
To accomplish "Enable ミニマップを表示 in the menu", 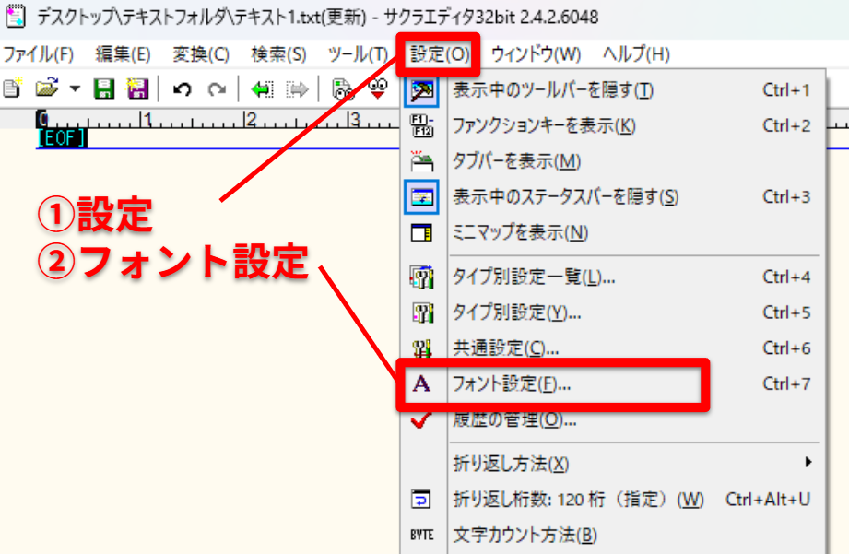I will pyautogui.click(x=520, y=232).
